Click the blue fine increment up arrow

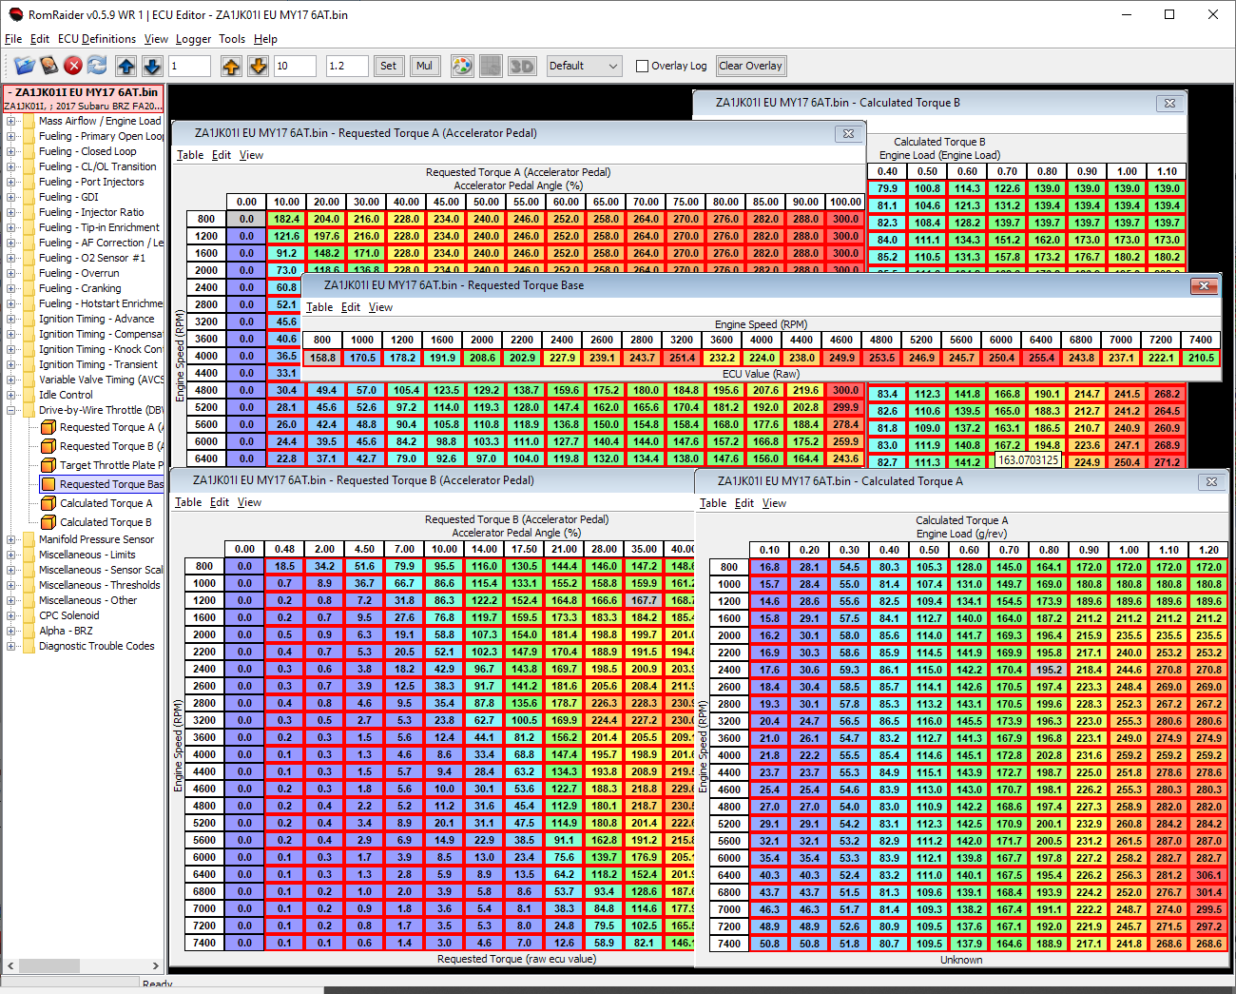126,66
